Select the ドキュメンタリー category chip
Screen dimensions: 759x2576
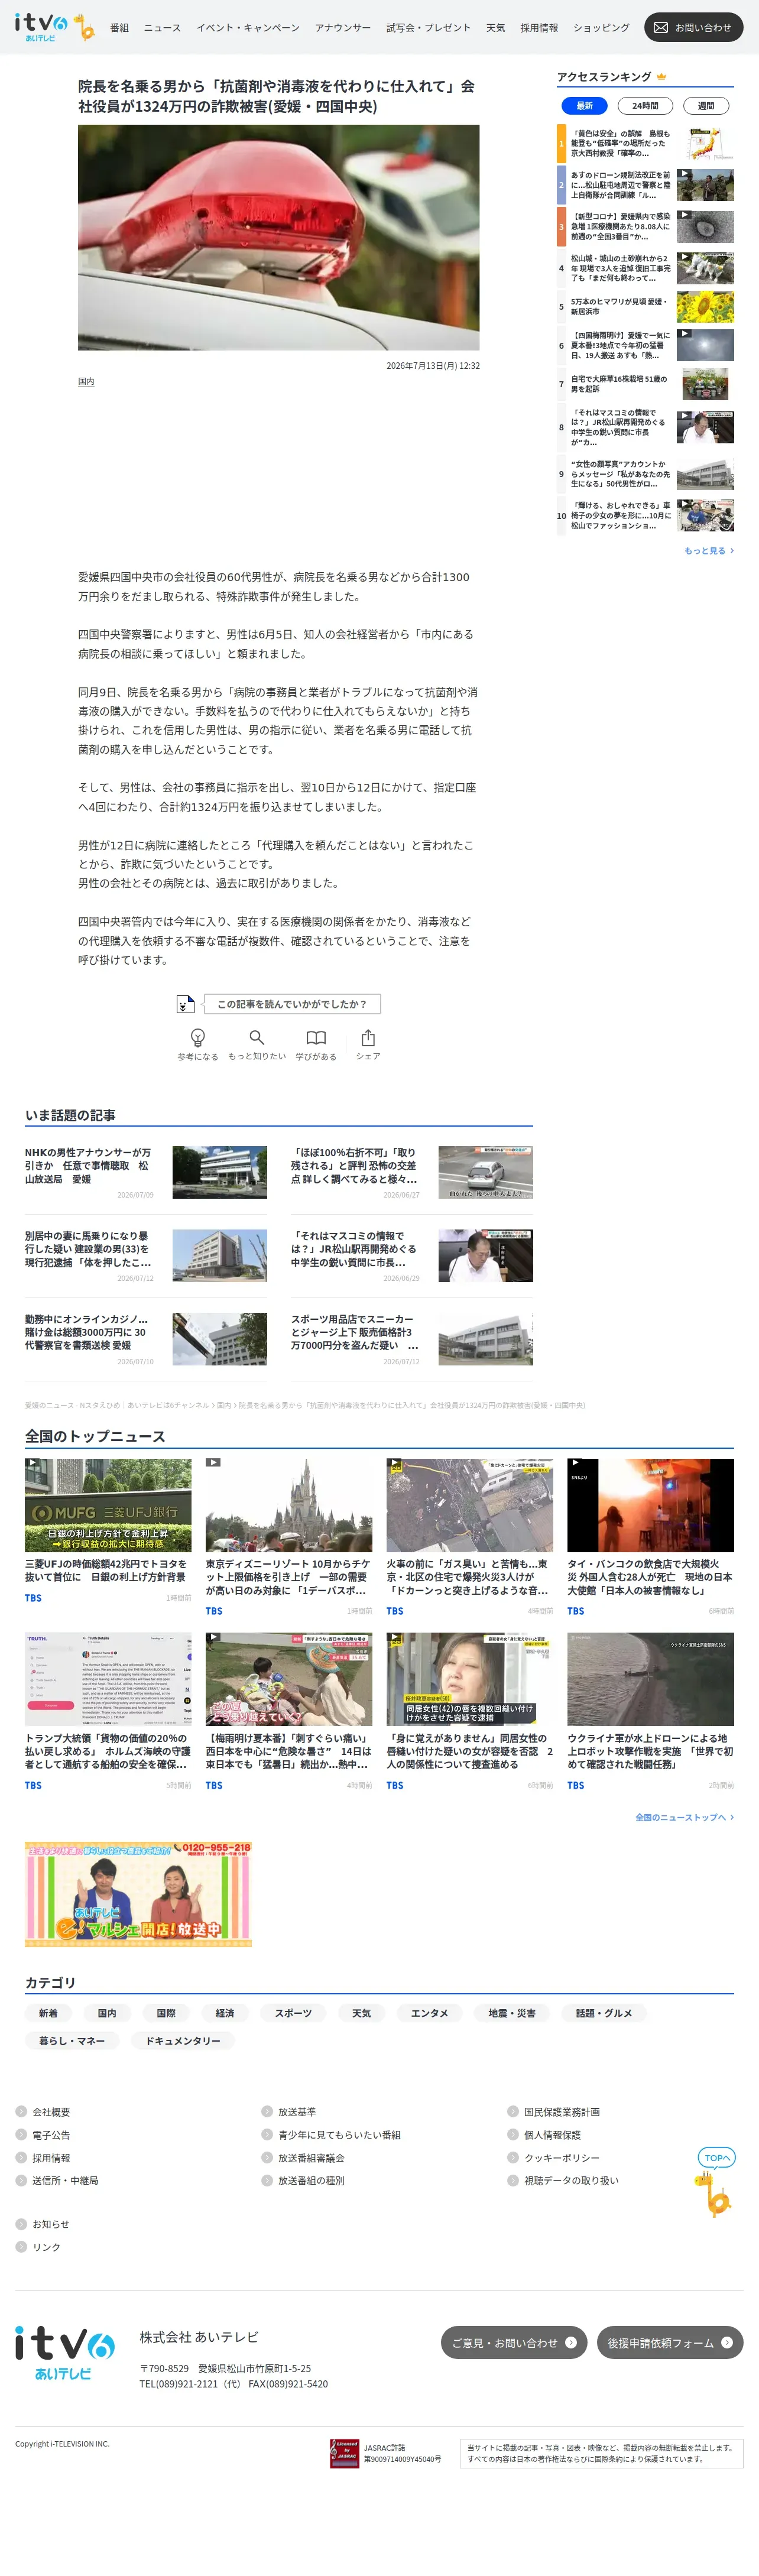tap(183, 2040)
